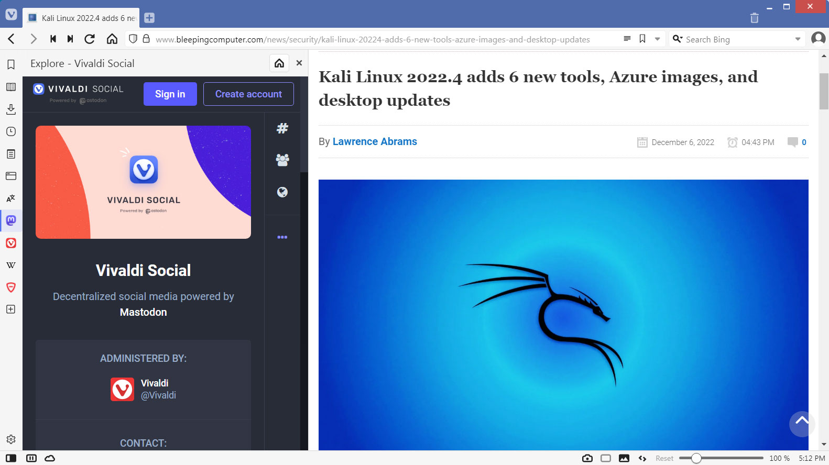Go to web panel home page
829x465 pixels.
pyautogui.click(x=279, y=63)
